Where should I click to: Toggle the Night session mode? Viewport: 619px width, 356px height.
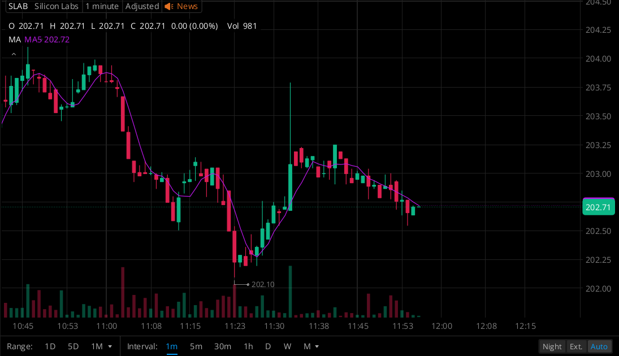coord(552,346)
